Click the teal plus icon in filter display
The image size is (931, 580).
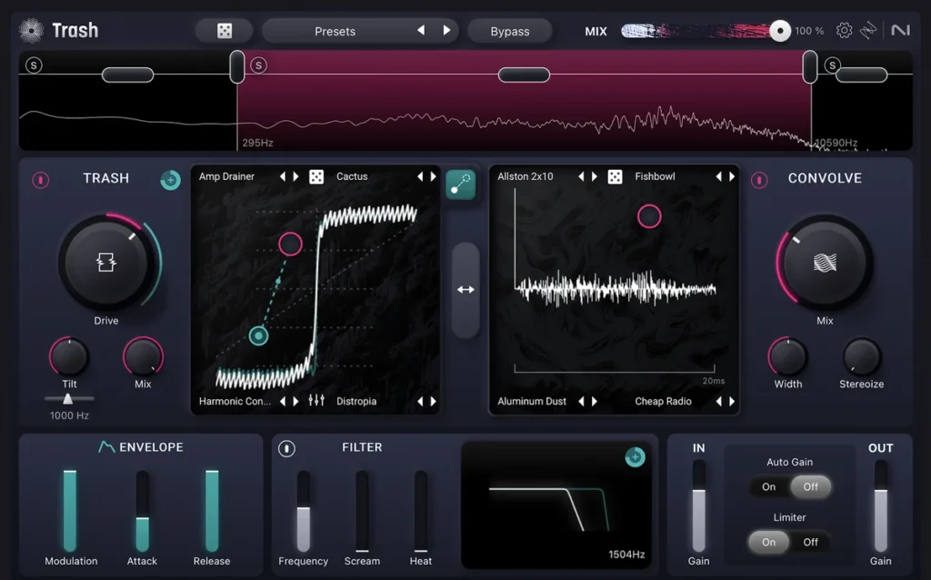(635, 457)
